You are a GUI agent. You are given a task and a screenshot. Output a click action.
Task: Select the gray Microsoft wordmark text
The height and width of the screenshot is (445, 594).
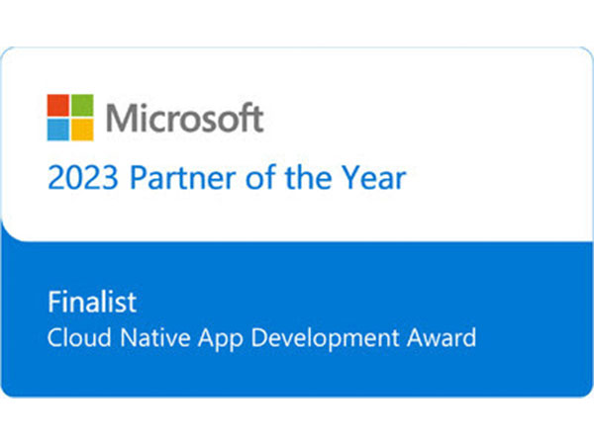tap(184, 118)
